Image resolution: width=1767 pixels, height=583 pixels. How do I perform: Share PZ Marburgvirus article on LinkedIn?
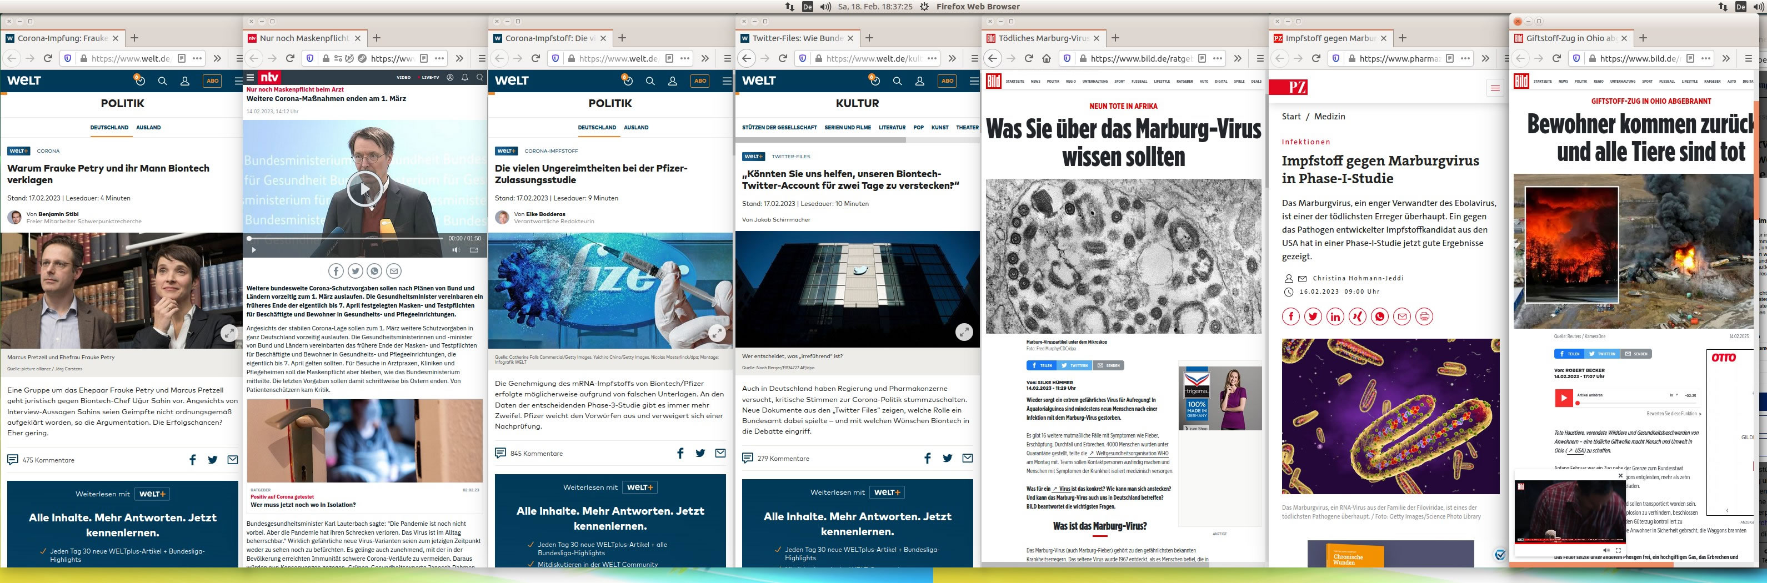coord(1335,316)
